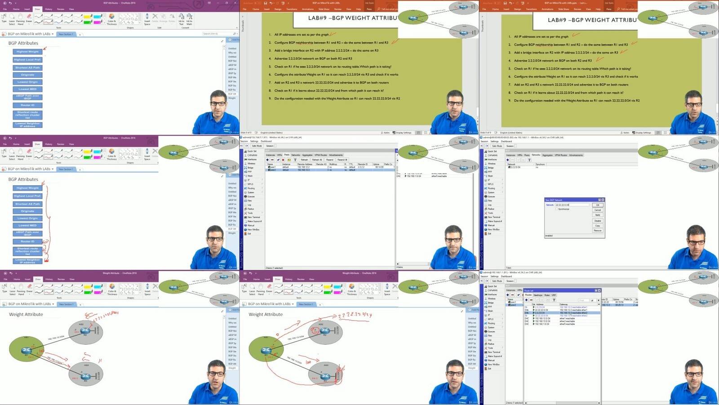The image size is (719, 405).
Task: Click filter funnel icon in Route List toolbar
Action: [554, 300]
